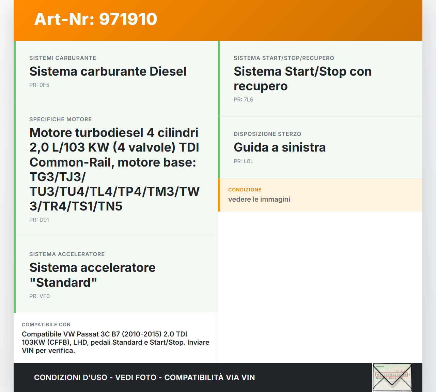Viewport: 436px width, 392px height.
Task: Select the Sistema Start/Stop con recupero heading
Action: click(302, 79)
